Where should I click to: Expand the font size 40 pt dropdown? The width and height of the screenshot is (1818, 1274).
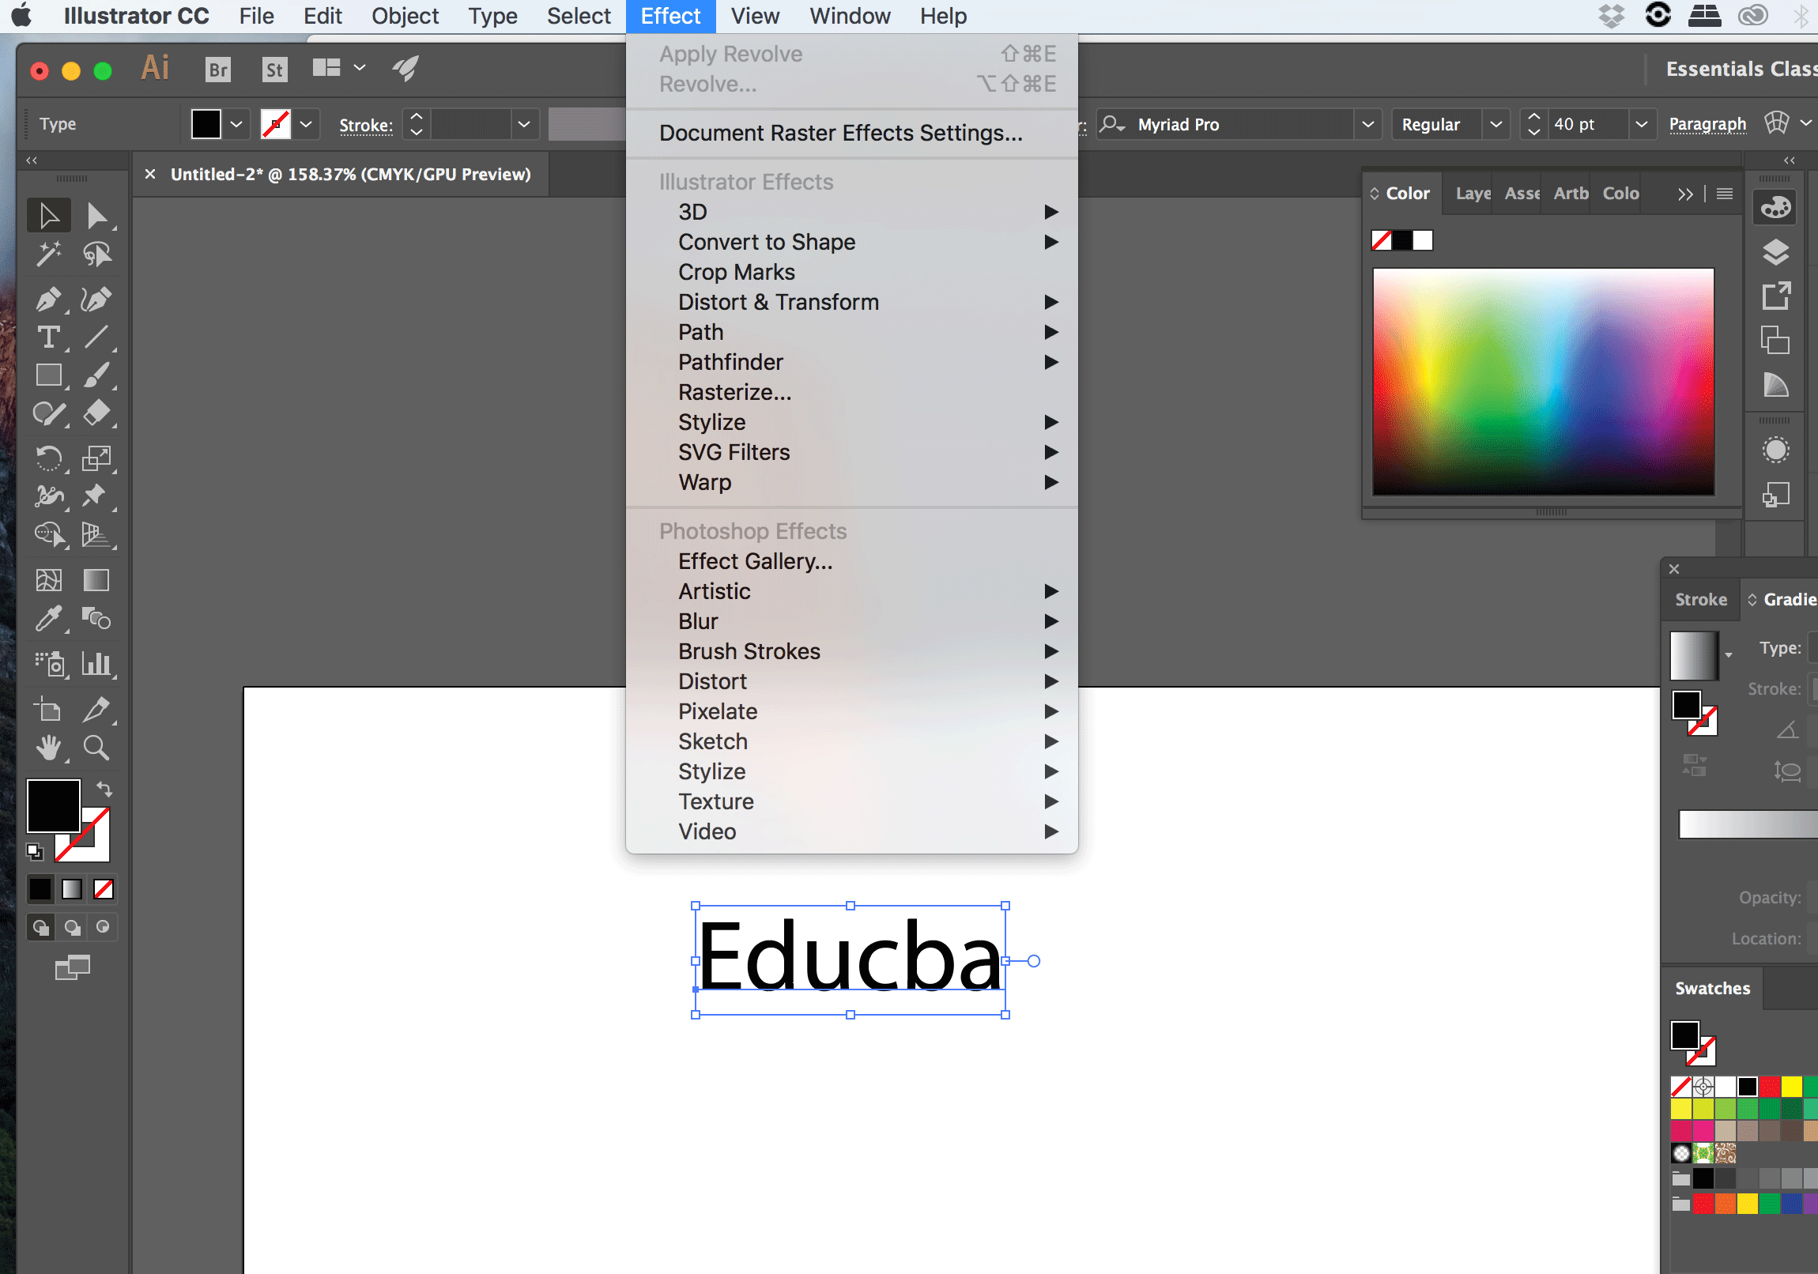click(1642, 124)
